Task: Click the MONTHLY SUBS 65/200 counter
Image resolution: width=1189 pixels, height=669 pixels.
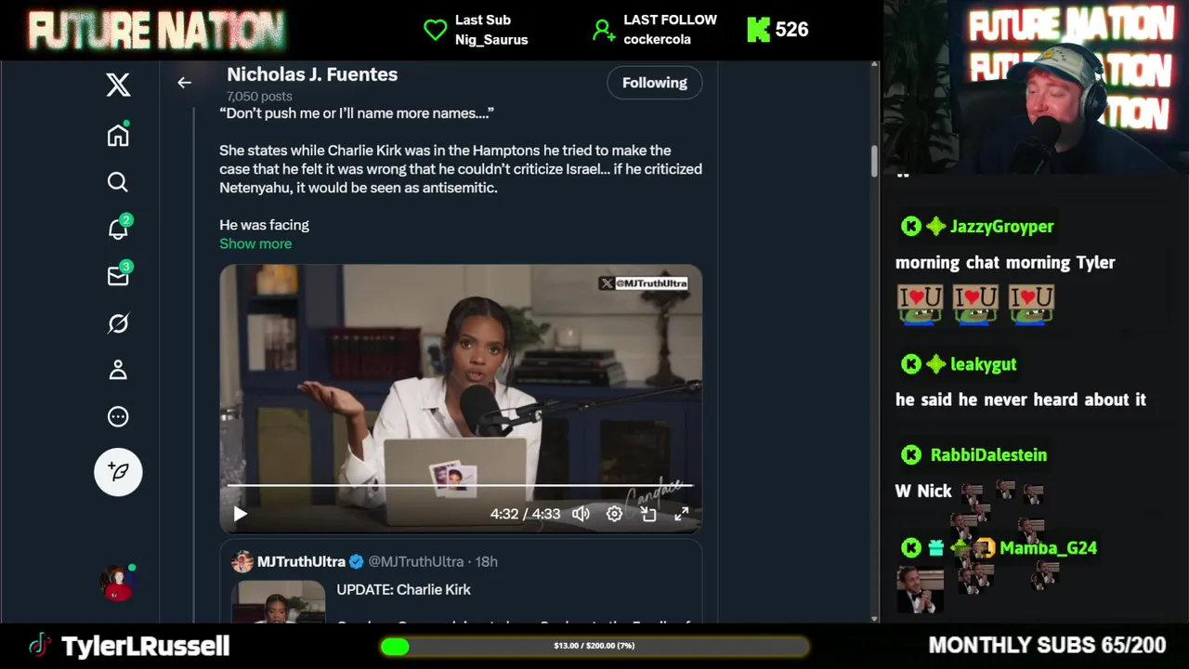Action: [1047, 645]
